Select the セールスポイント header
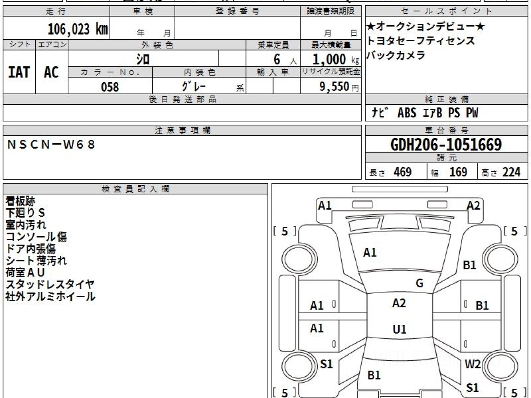This screenshot has width=531, height=398. coord(447,11)
